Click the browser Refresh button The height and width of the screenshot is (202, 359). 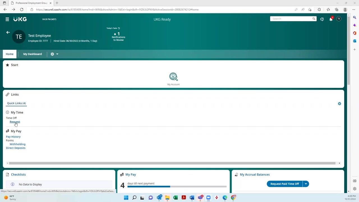(22, 10)
